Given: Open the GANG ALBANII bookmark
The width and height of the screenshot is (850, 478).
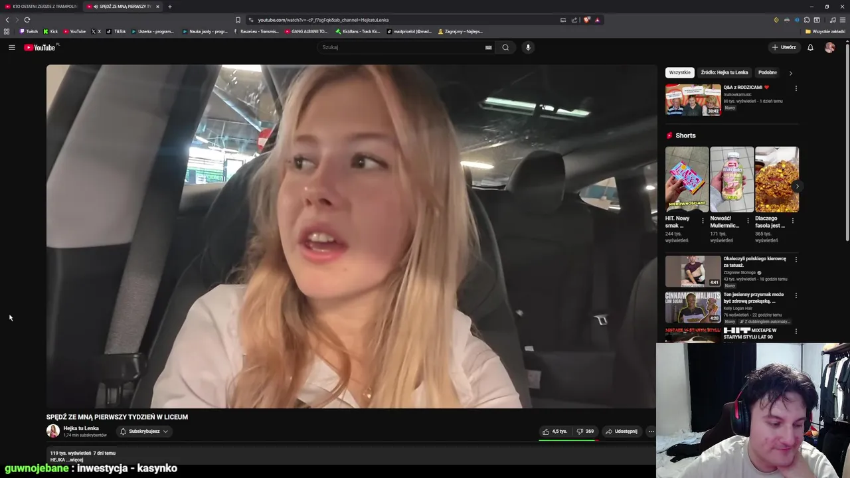Looking at the screenshot, I should pyautogui.click(x=305, y=31).
